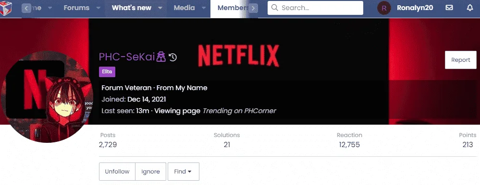
Task: Open the Ronalyn20 avatar circle
Action: pyautogui.click(x=384, y=8)
